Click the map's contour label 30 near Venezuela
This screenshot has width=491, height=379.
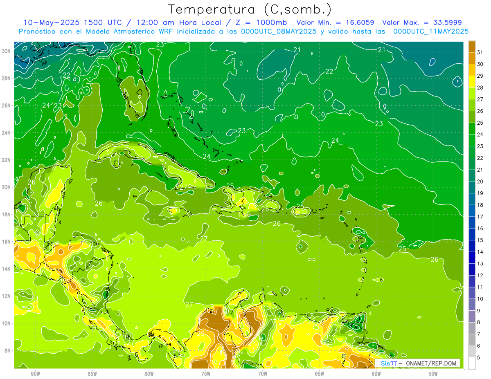[x=207, y=311]
